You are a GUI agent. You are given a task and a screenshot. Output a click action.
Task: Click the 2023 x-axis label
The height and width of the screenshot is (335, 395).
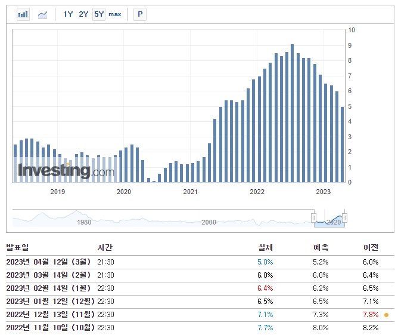(323, 192)
